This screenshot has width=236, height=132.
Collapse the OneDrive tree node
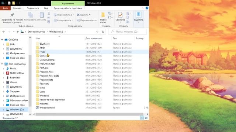tap(2, 40)
